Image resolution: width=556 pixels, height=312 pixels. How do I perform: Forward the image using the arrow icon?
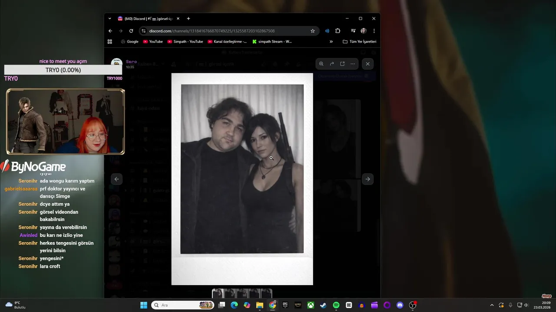point(332,64)
